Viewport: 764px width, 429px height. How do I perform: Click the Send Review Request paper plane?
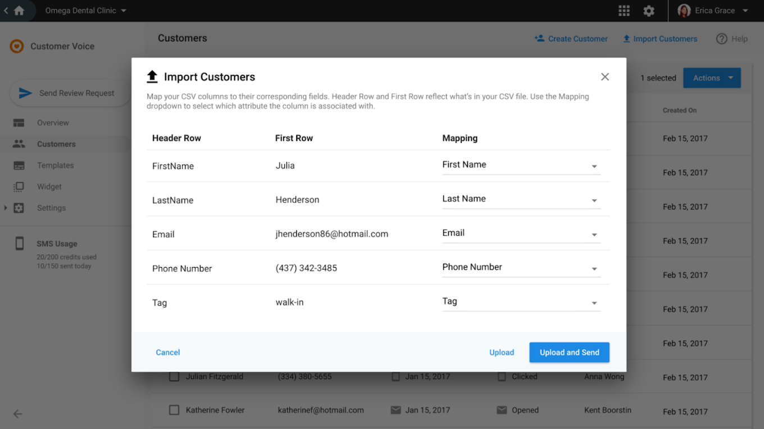tap(25, 93)
